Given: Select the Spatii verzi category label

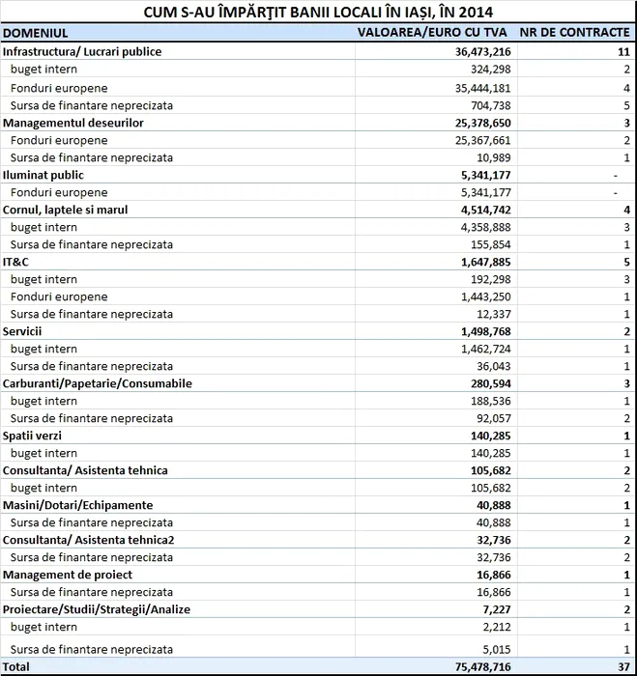Looking at the screenshot, I should 33,436.
